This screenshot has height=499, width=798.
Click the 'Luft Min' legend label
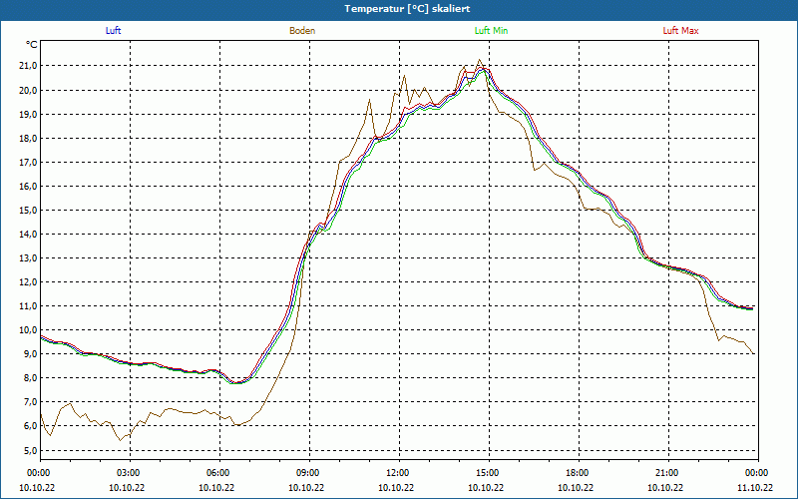pyautogui.click(x=491, y=31)
